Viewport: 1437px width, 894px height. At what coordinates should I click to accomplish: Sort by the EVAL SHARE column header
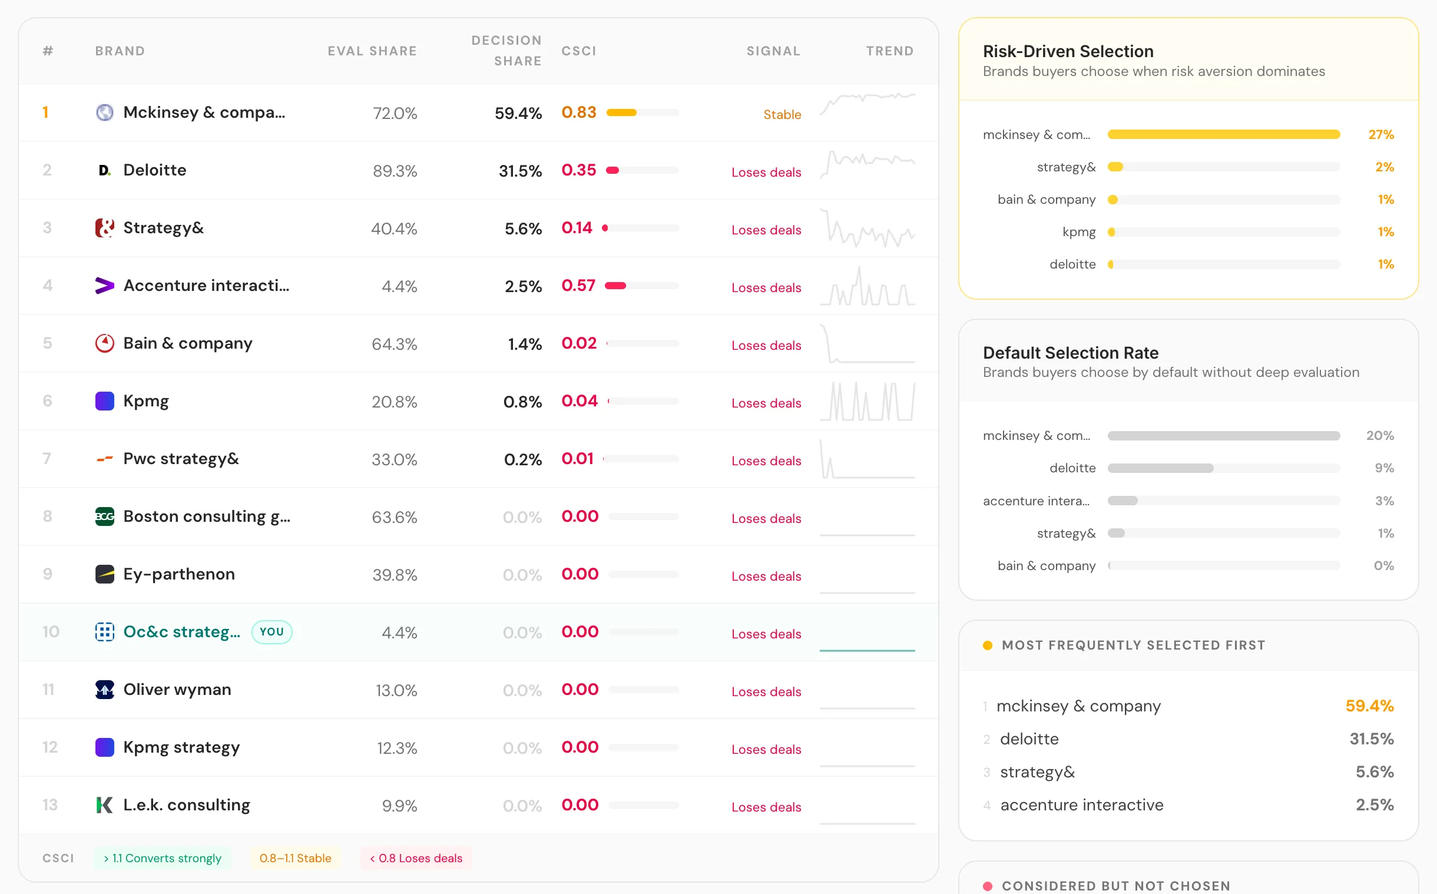click(x=372, y=51)
